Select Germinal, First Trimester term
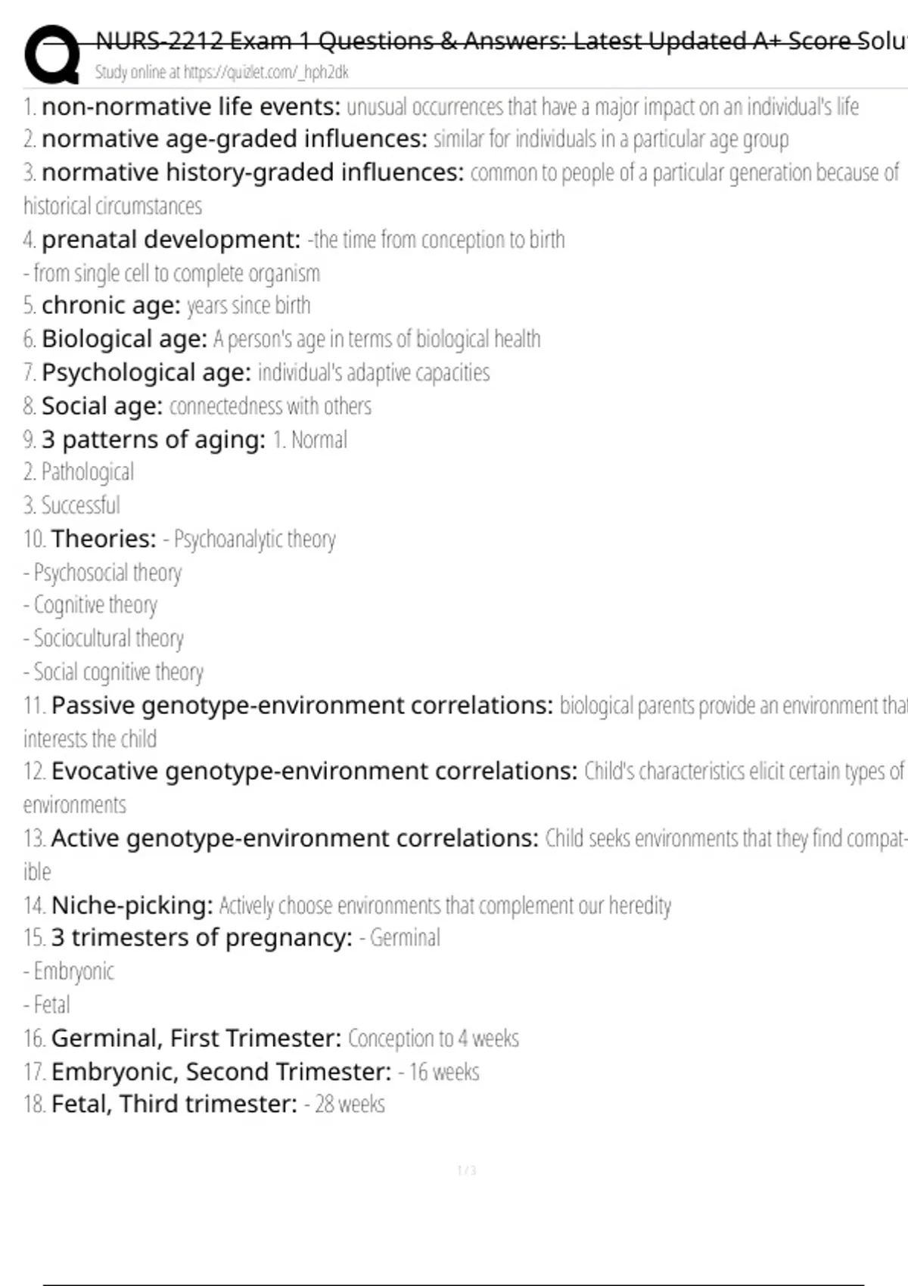This screenshot has width=908, height=1286. [x=196, y=1039]
